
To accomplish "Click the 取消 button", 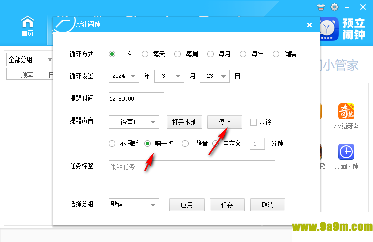I will coord(268,205).
